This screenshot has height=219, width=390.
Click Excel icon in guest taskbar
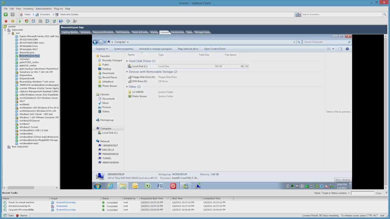click(148, 186)
